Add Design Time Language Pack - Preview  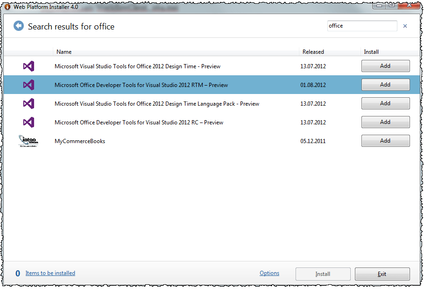point(385,103)
